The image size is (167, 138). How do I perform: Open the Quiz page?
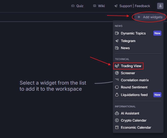[x=77, y=6]
